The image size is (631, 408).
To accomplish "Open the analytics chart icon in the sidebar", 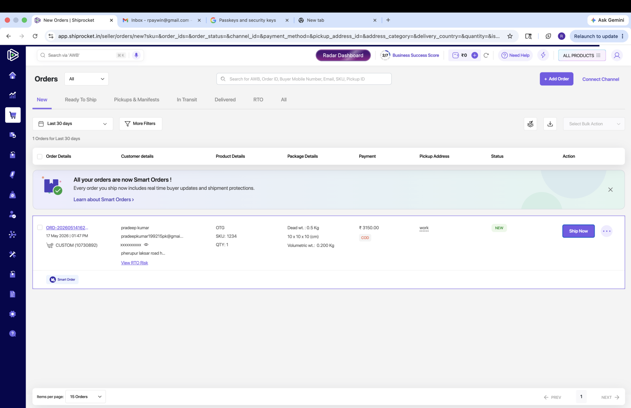I will tap(13, 95).
